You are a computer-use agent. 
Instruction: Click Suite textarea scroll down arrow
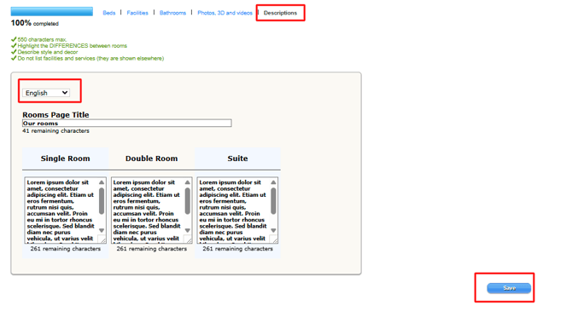tap(273, 230)
